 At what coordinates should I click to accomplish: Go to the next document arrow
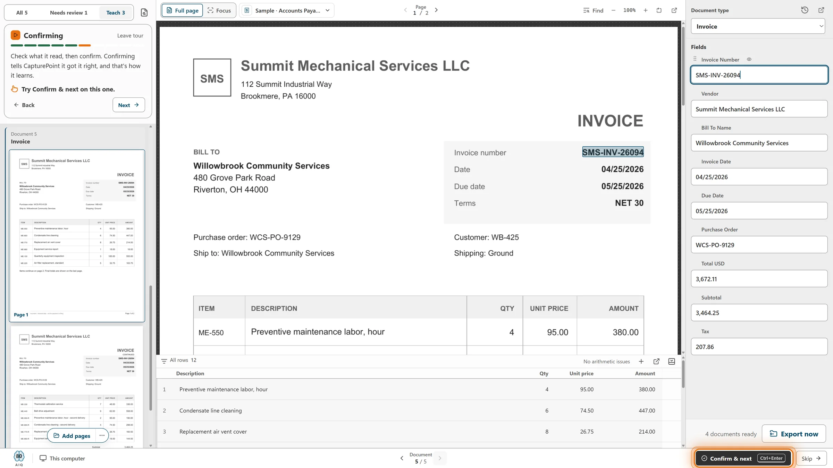click(x=440, y=458)
